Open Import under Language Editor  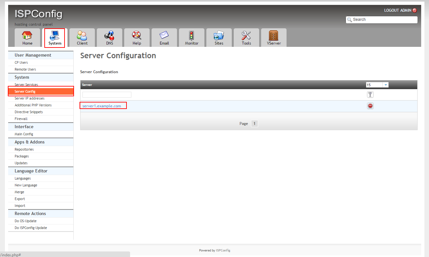(41, 206)
